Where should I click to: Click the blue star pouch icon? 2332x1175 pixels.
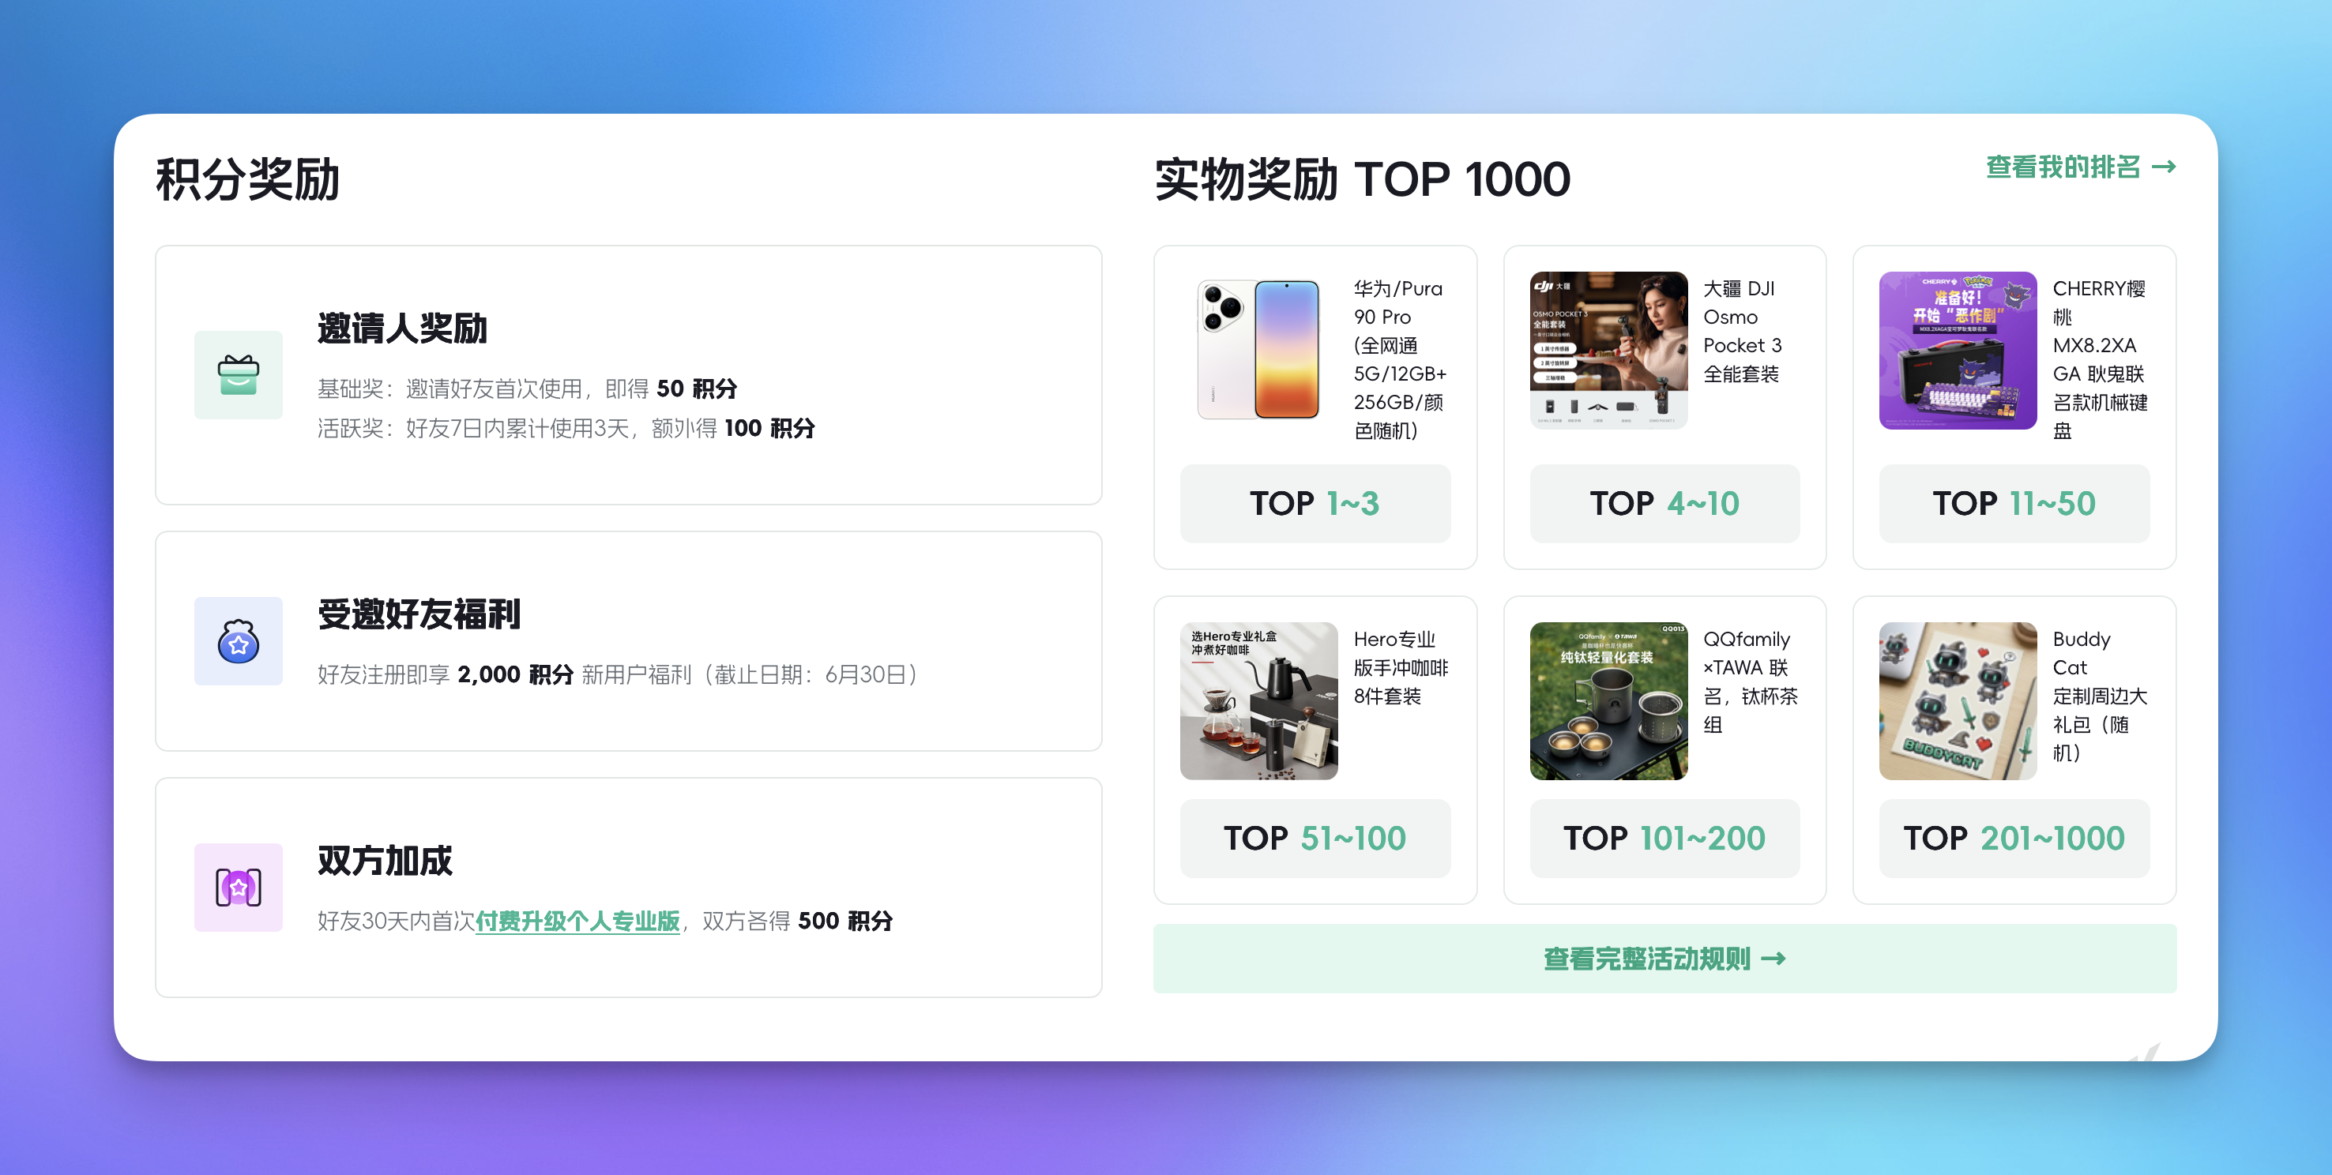click(238, 641)
